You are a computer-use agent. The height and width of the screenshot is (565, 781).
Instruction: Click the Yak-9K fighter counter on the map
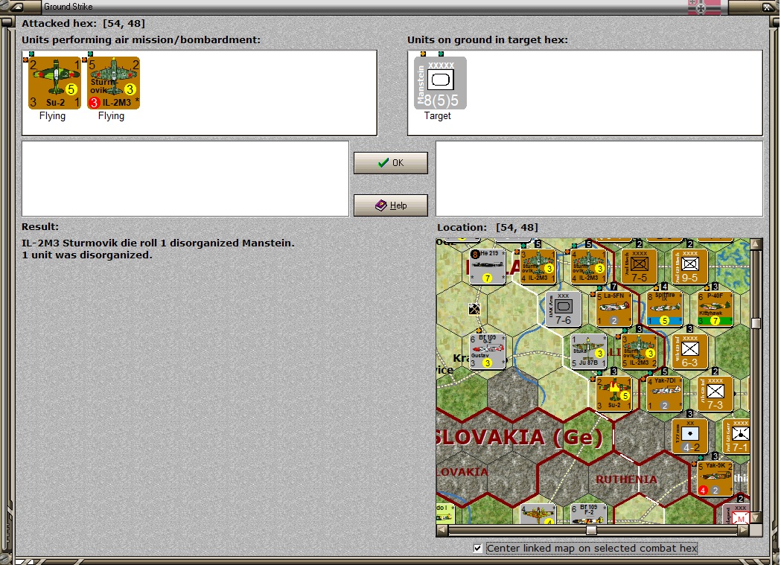click(x=715, y=479)
